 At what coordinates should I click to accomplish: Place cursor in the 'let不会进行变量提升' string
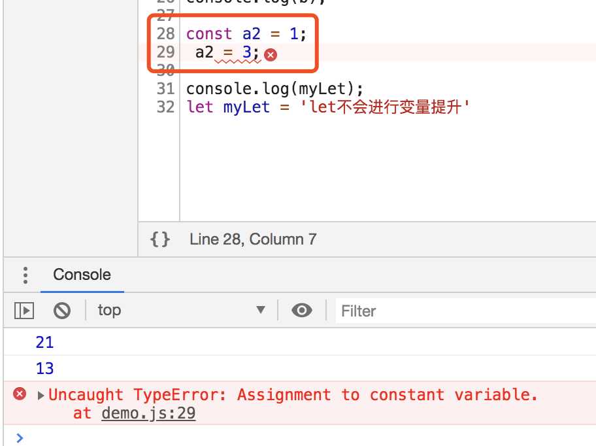384,107
